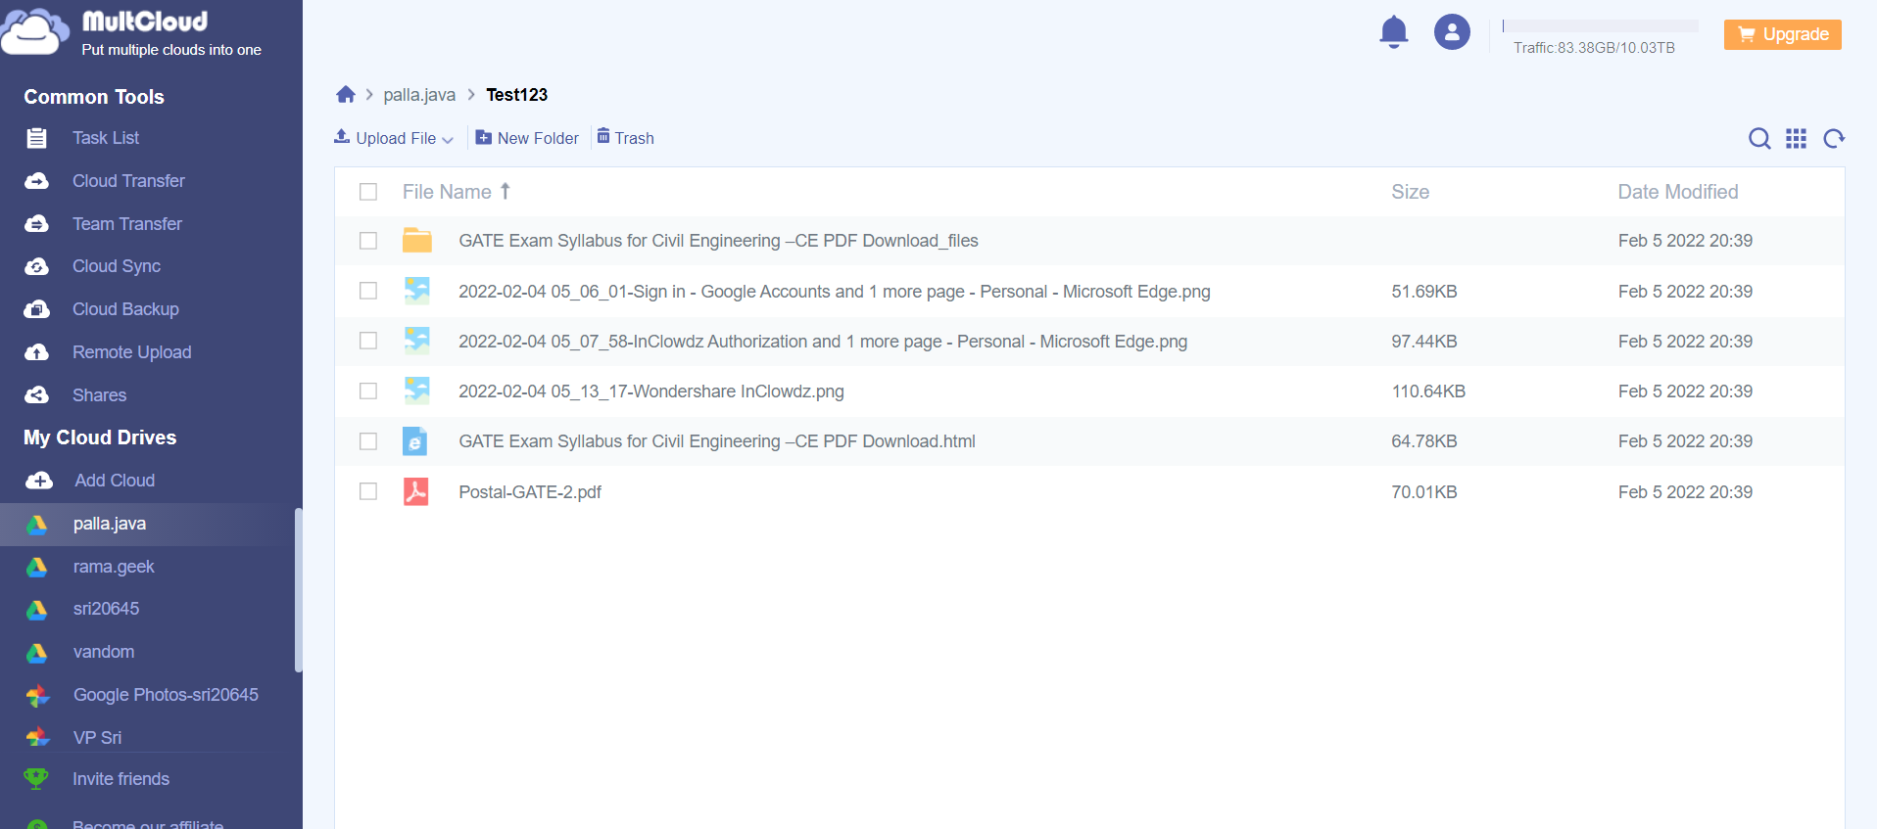Click the Cloud Backup sidebar icon
The width and height of the screenshot is (1877, 829).
coord(36,309)
